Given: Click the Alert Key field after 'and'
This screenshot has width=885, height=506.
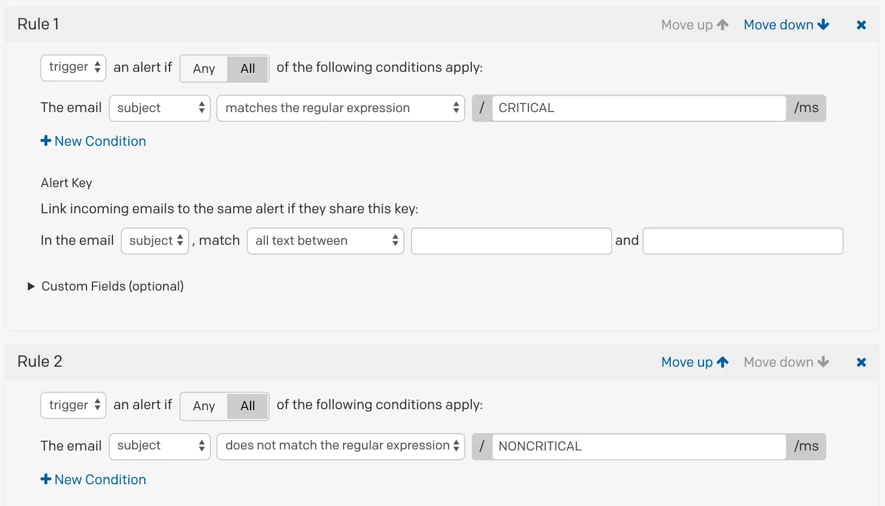Looking at the screenshot, I should (x=743, y=241).
